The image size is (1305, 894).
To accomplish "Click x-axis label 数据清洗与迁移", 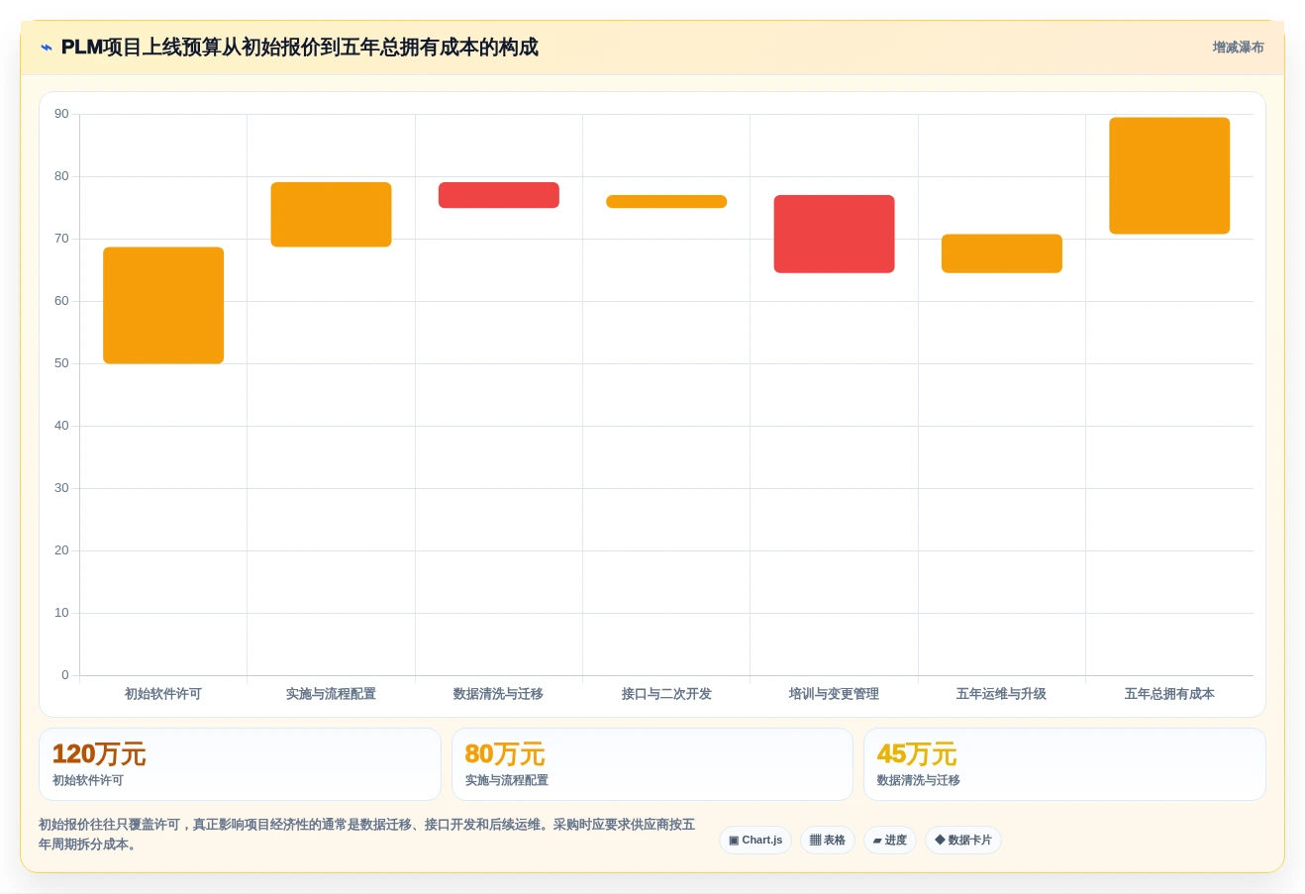I will coord(498,694).
